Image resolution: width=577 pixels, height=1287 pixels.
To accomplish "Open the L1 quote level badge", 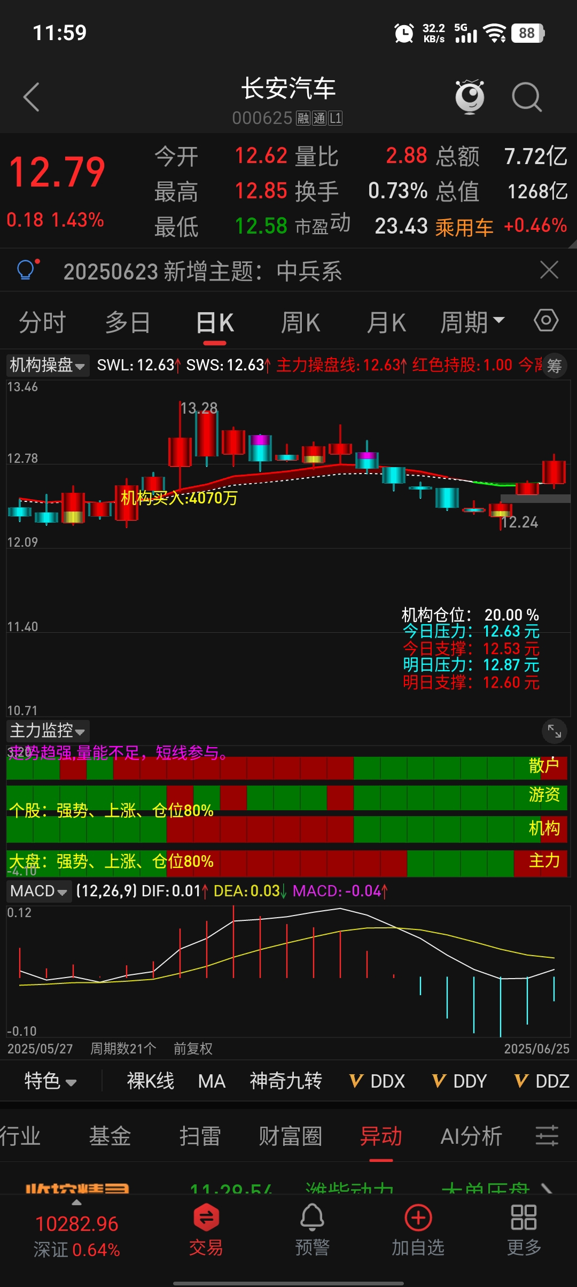I will 336,118.
